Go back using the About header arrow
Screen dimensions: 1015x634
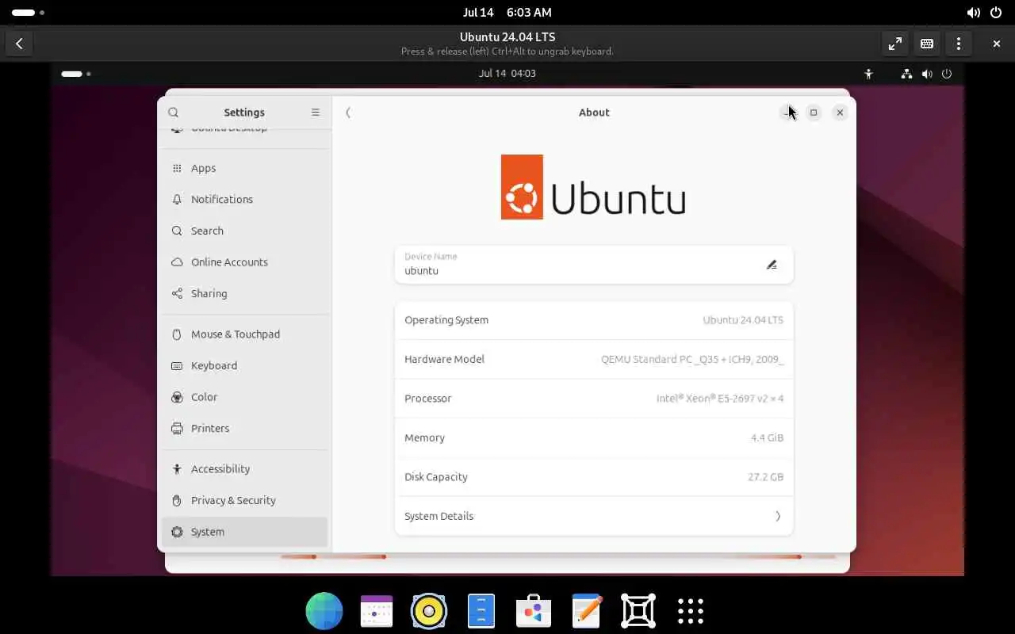coord(348,113)
